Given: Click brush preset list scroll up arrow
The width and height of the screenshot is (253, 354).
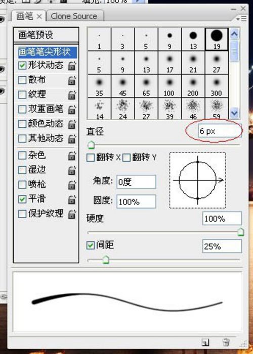Looking at the screenshot, I should point(234,34).
